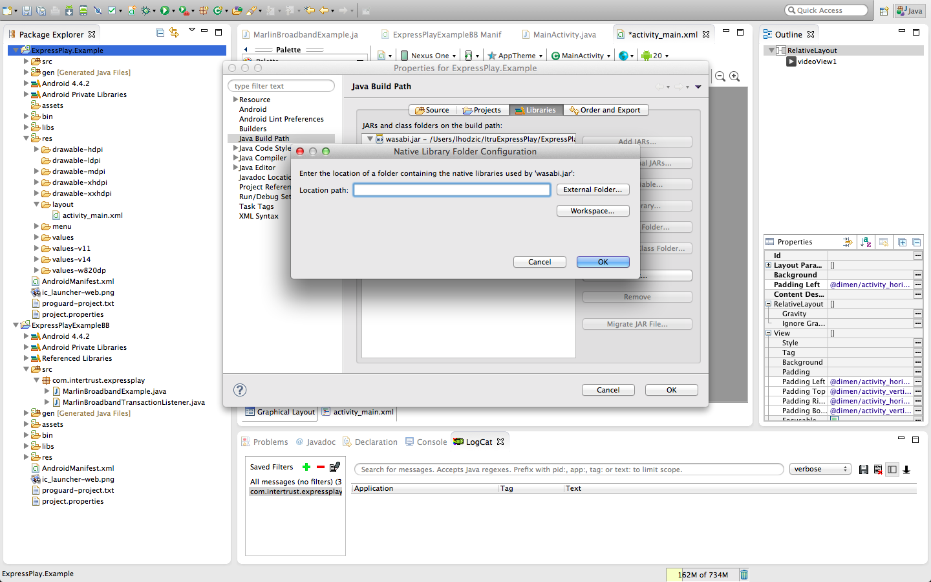931x582 pixels.
Task: Switch to the Order and Export tab
Action: (x=605, y=110)
